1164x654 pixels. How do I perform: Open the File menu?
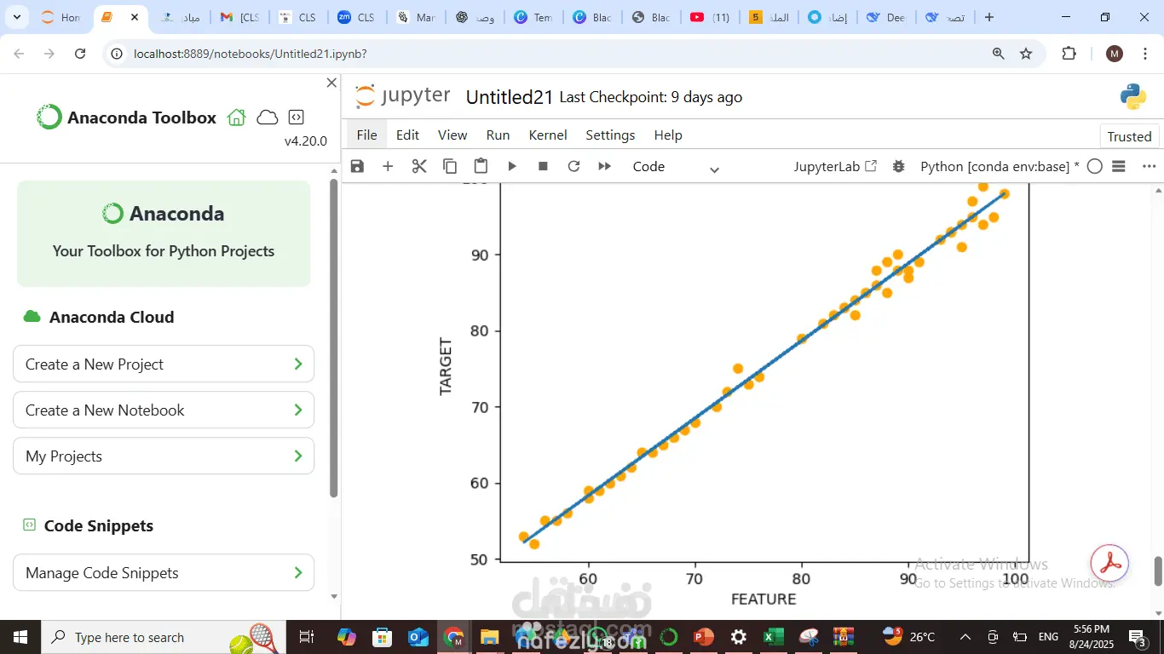pyautogui.click(x=366, y=135)
